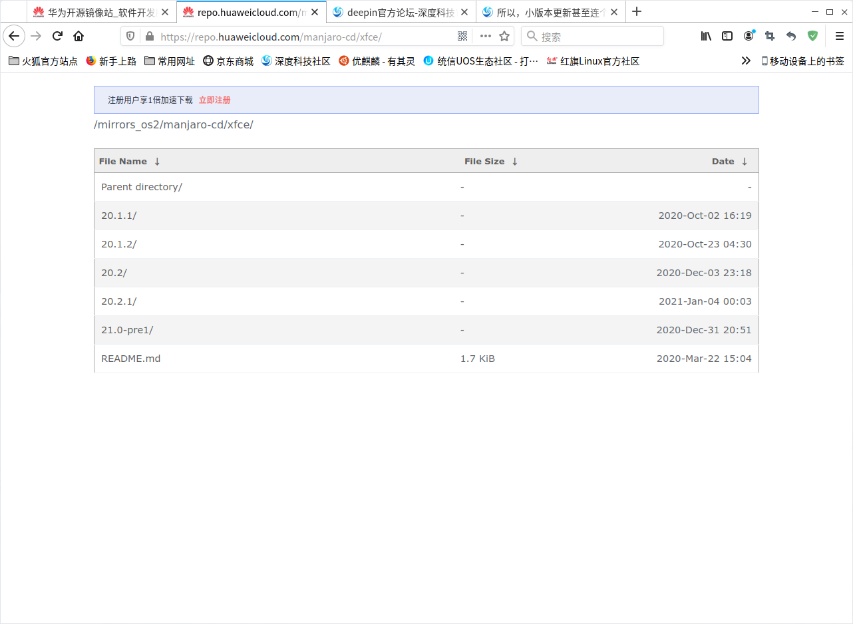Open the 新手上路 bookmark
Screen dimensions: 853x624
tap(111, 61)
